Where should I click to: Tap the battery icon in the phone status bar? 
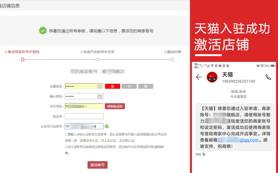(x=273, y=66)
